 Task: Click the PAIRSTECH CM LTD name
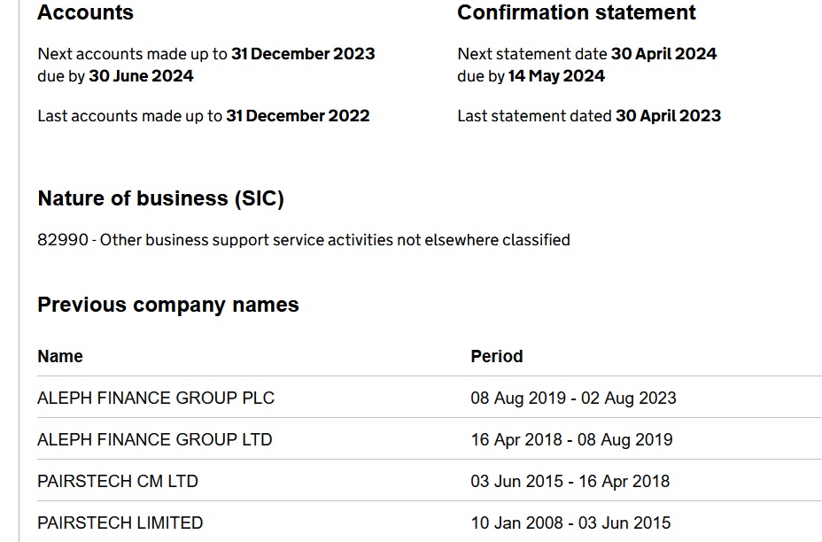point(118,481)
